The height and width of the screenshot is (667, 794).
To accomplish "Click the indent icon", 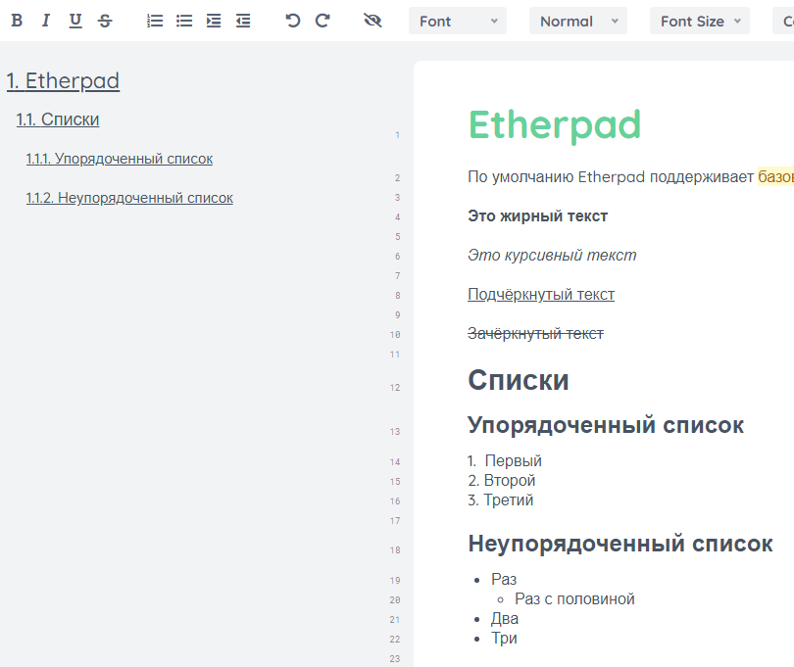I will (214, 21).
